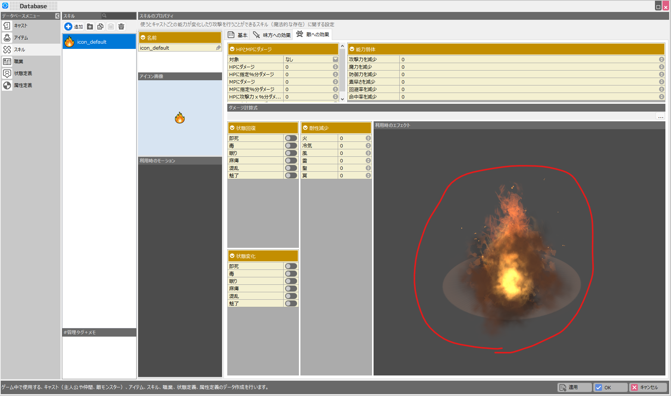The width and height of the screenshot is (671, 396).
Task: Click the add folder icon in skill toolbar
Action: (90, 26)
